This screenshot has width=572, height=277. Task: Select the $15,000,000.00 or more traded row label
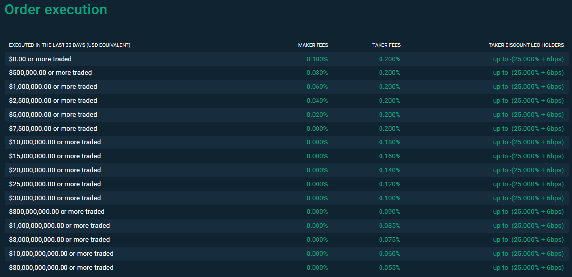pyautogui.click(x=55, y=156)
